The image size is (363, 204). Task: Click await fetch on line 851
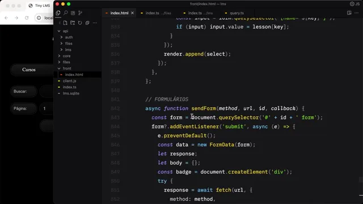(x=214, y=190)
